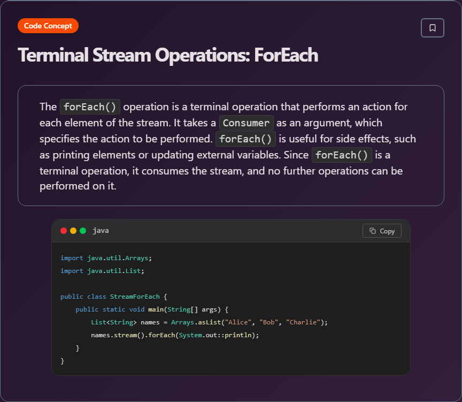This screenshot has width=462, height=402.
Task: Click the heading 'Terminal Stream Operations: ForEach'
Action: coord(168,55)
